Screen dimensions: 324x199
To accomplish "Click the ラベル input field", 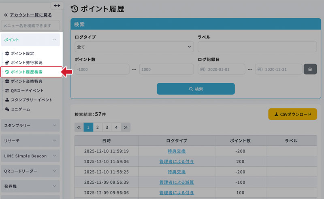I will 257,47.
